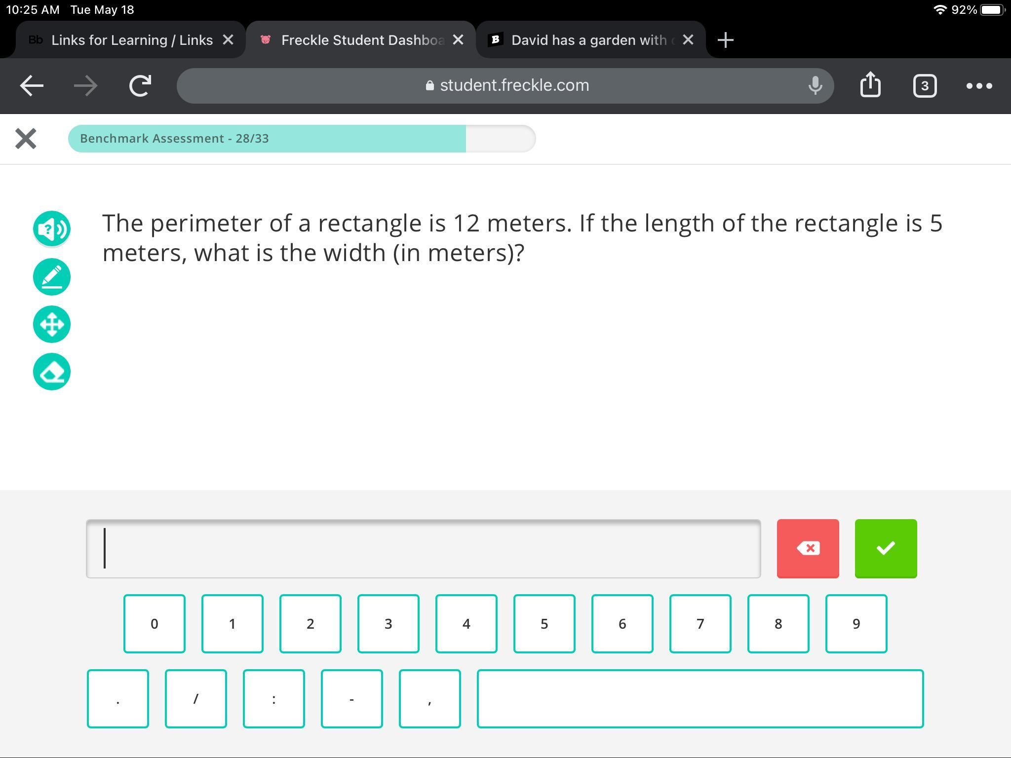
Task: Open the tab switcher showing 3
Action: pos(925,86)
